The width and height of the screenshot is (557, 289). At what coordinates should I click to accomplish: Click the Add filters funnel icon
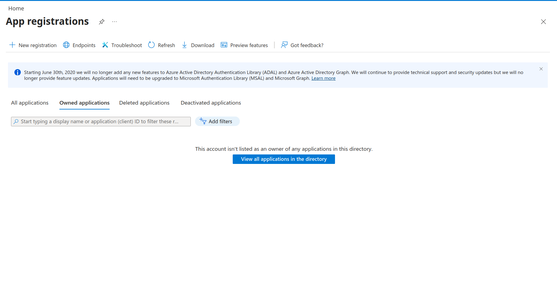tap(203, 121)
